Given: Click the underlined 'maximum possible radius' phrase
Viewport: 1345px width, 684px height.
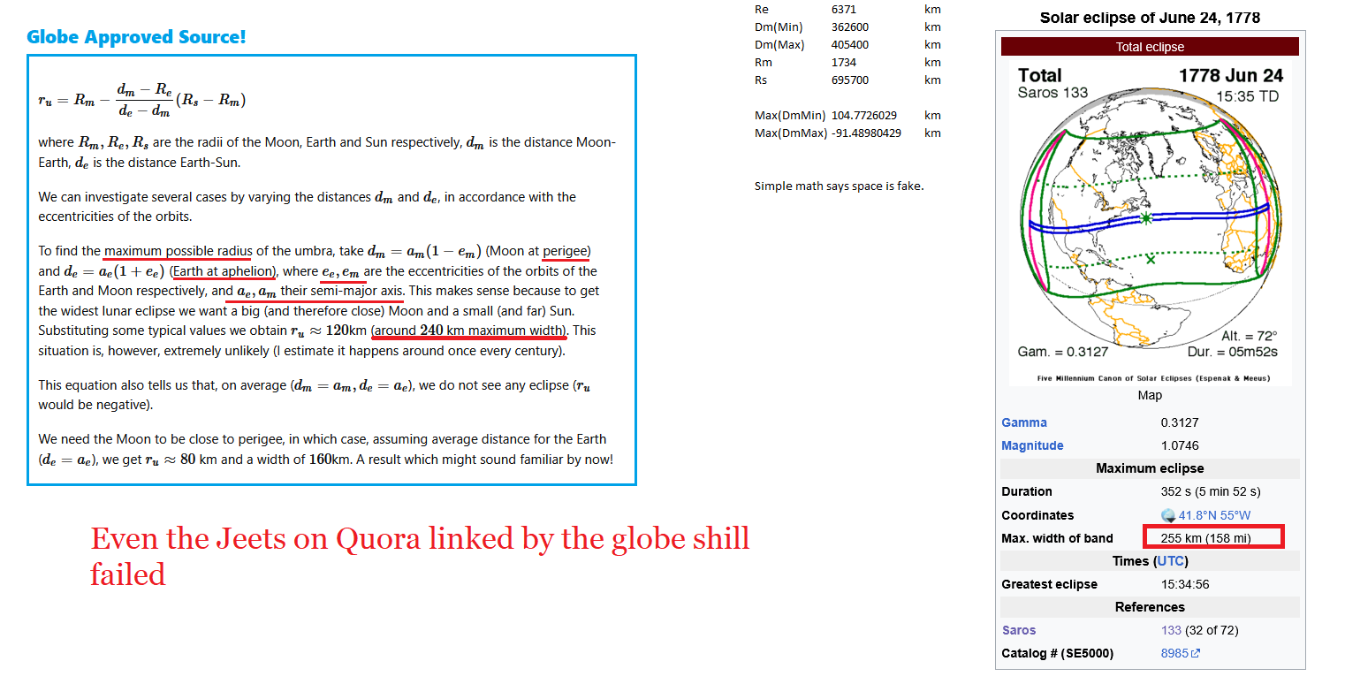Looking at the screenshot, I should (178, 252).
